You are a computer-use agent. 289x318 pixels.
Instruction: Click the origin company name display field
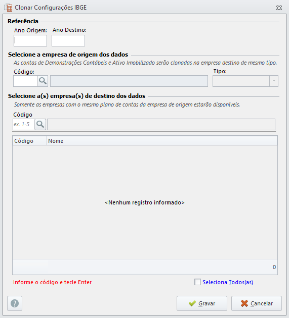(x=129, y=81)
